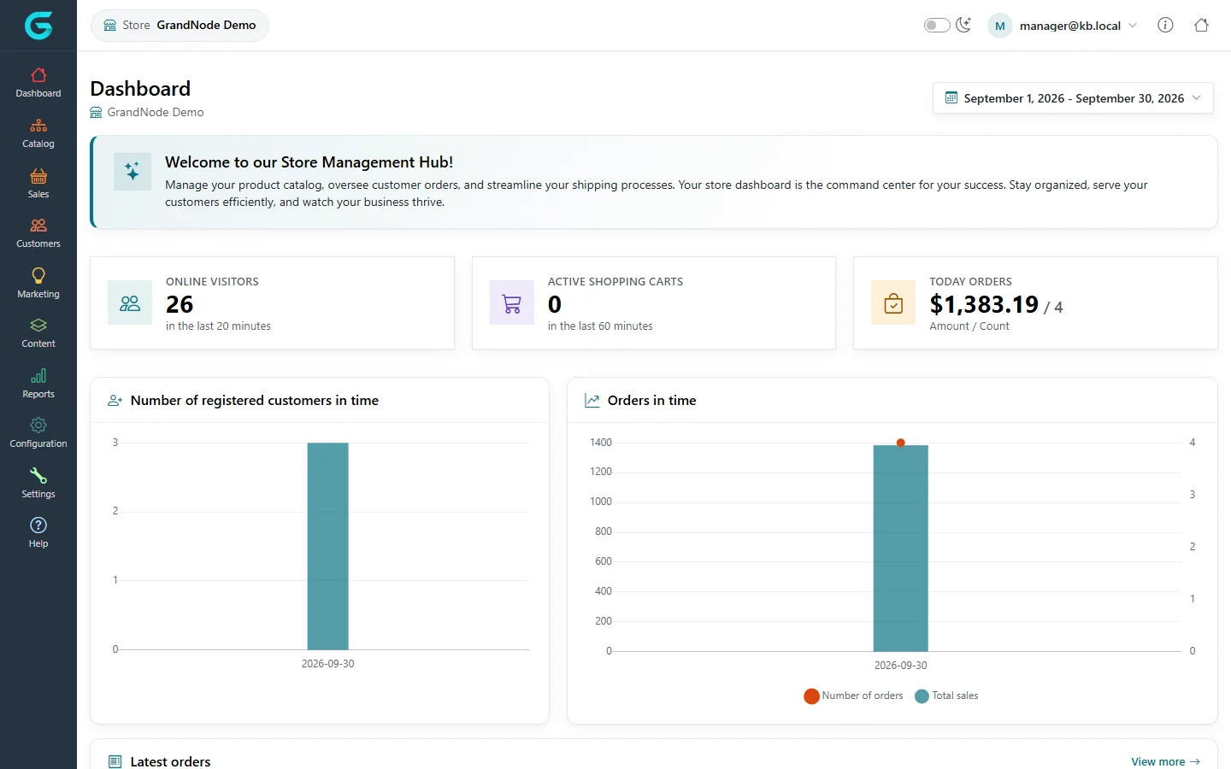1231x769 pixels.
Task: Click the Configuration gear icon
Action: coord(38,426)
